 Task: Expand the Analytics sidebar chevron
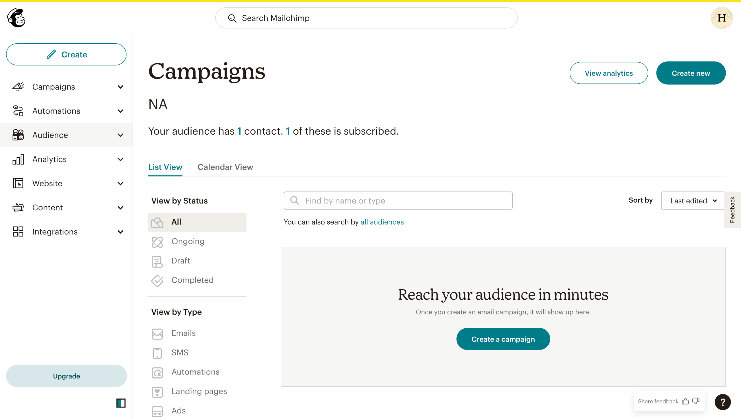(121, 160)
